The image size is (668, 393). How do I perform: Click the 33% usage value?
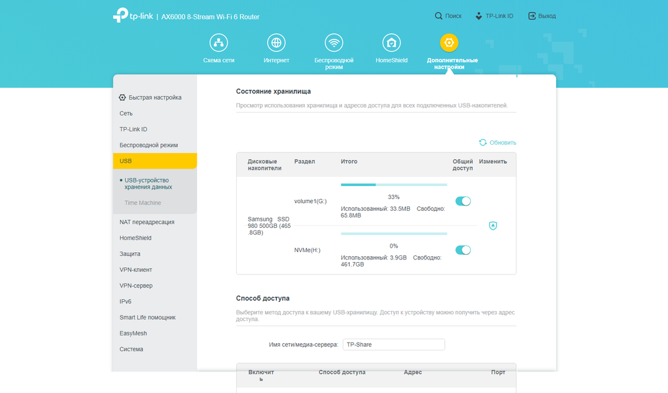pyautogui.click(x=394, y=197)
